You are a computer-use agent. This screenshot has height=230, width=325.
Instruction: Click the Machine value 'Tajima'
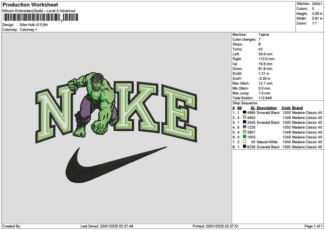pos(264,35)
